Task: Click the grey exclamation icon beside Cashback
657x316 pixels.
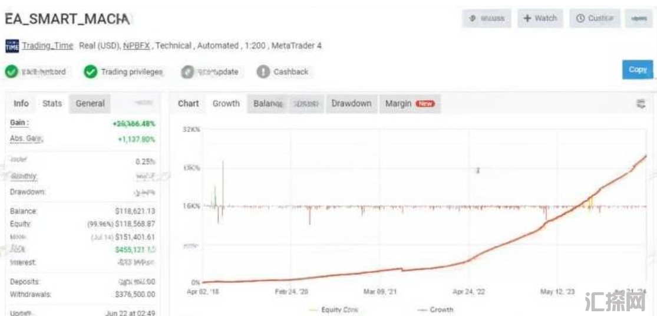Action: click(x=263, y=72)
